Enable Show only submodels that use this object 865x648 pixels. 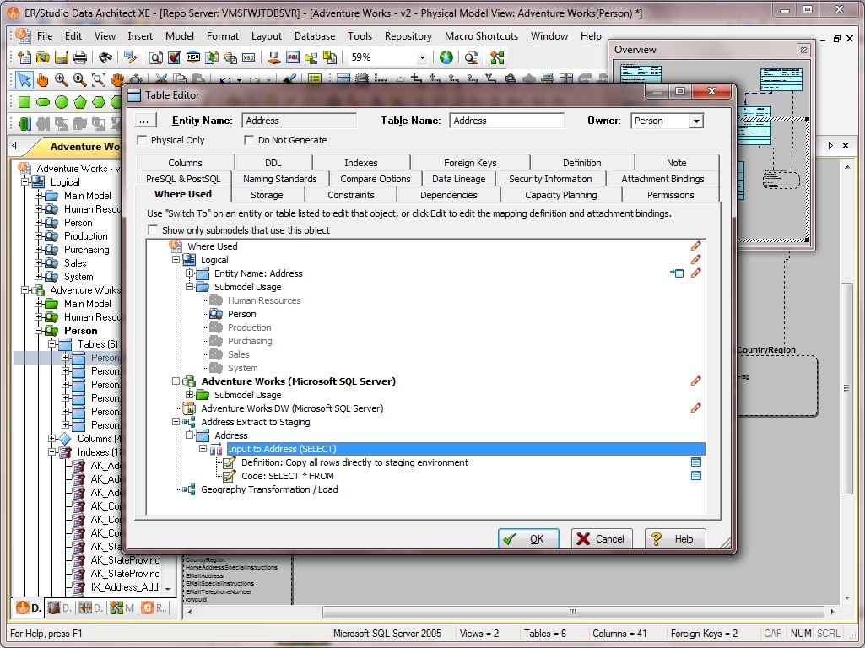pyautogui.click(x=153, y=230)
